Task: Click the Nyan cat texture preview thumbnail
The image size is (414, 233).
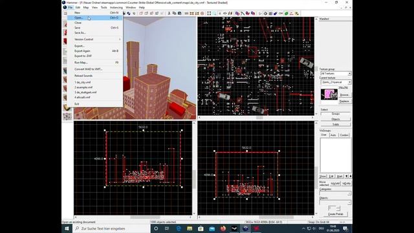Action: pos(329,94)
